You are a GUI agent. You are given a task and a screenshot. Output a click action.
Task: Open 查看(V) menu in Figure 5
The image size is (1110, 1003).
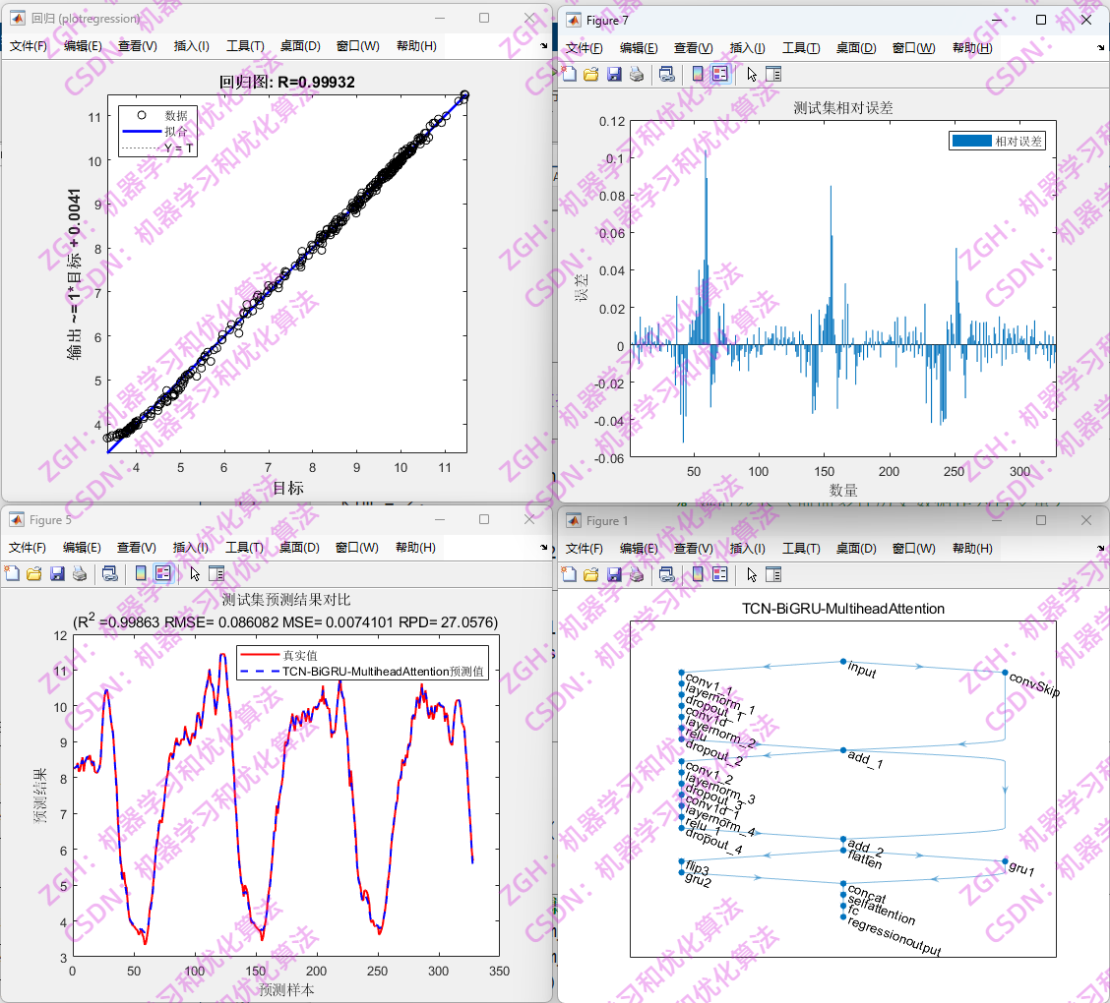pyautogui.click(x=137, y=548)
